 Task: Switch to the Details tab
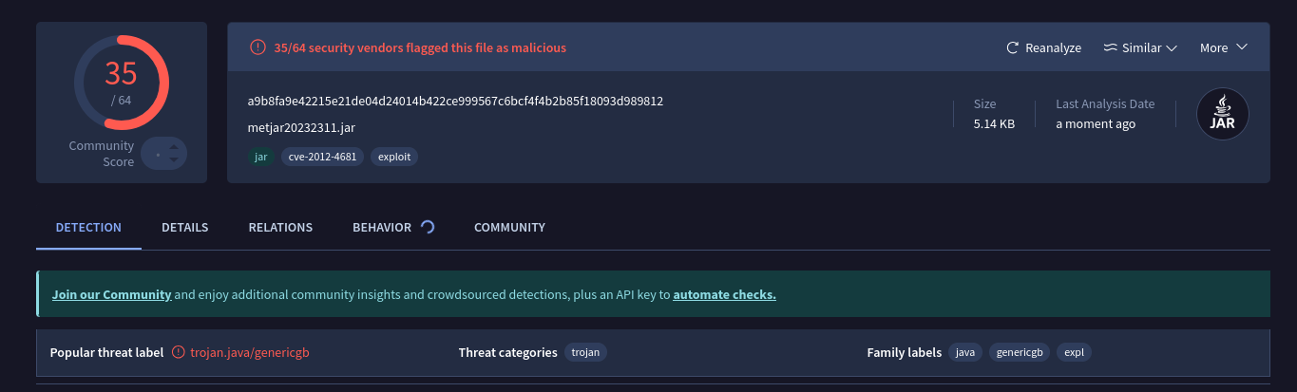(184, 228)
